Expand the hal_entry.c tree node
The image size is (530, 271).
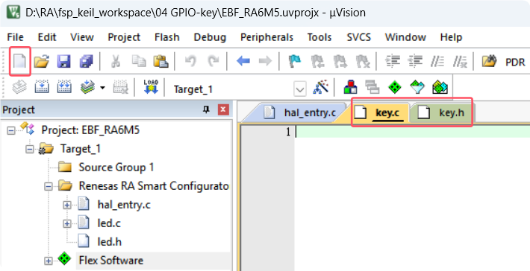click(x=67, y=205)
